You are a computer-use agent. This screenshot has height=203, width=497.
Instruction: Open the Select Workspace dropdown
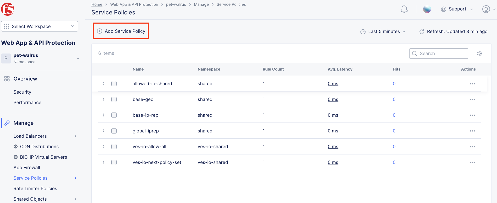tap(40, 26)
